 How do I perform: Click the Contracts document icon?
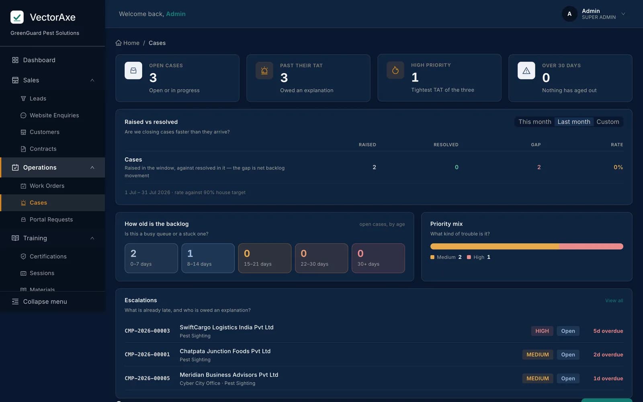(x=23, y=149)
